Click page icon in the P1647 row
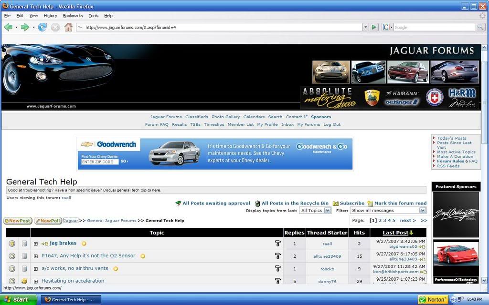 coord(24,256)
